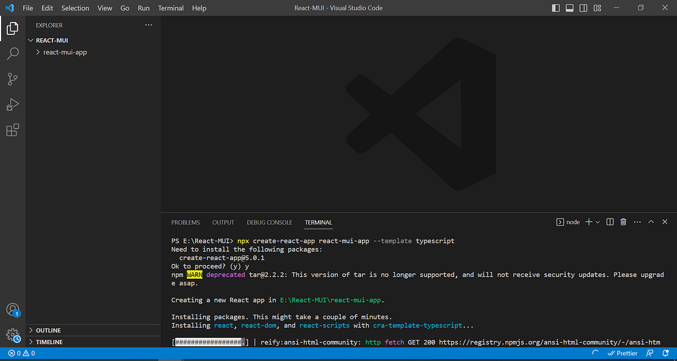
Task: Open the Launch Profile dropdown arrow
Action: (x=597, y=222)
